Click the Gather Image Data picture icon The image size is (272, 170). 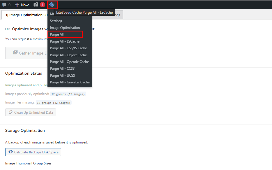[x=15, y=52]
